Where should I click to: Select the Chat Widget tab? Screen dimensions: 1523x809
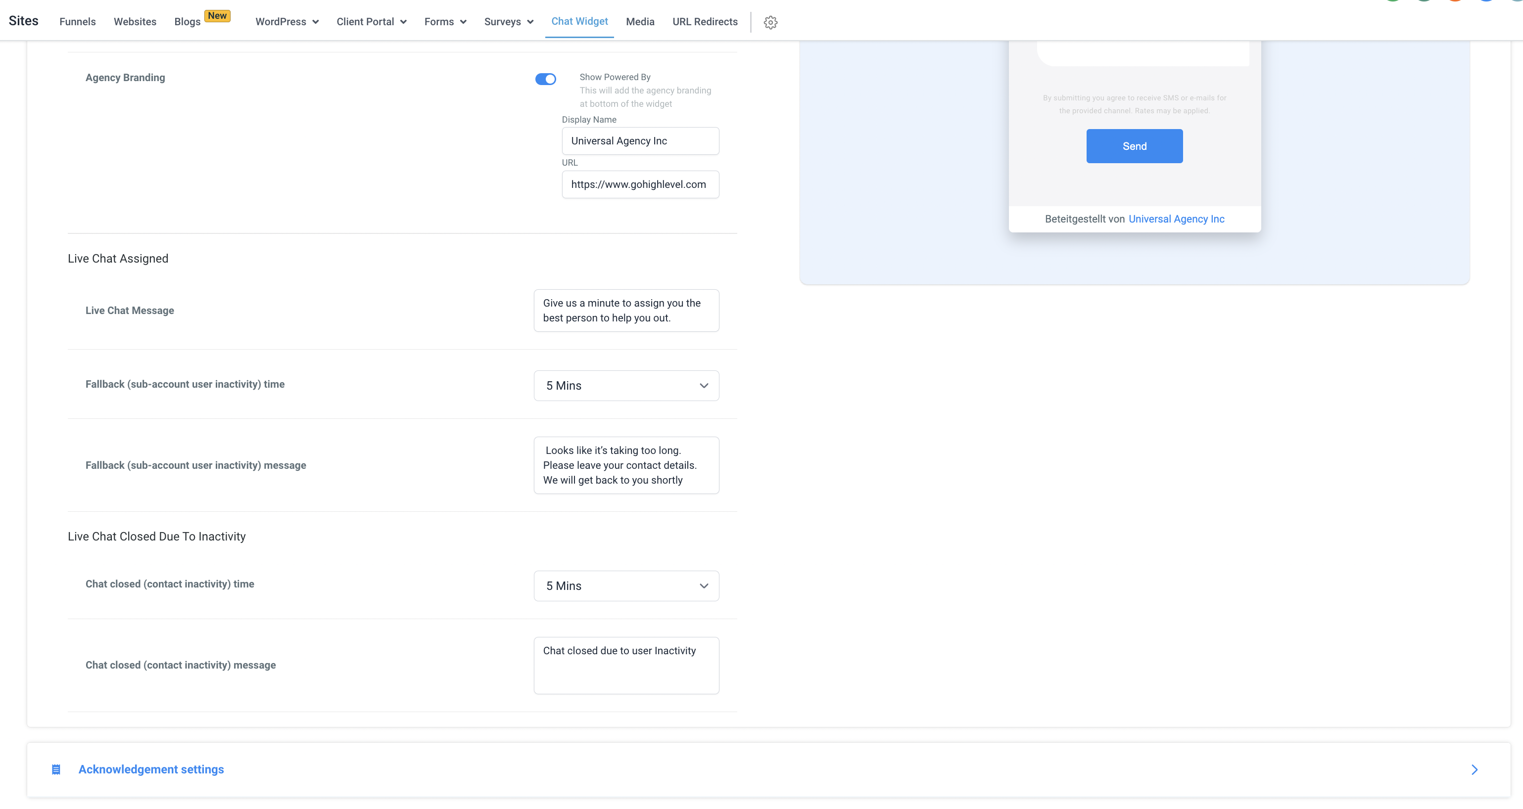click(579, 21)
